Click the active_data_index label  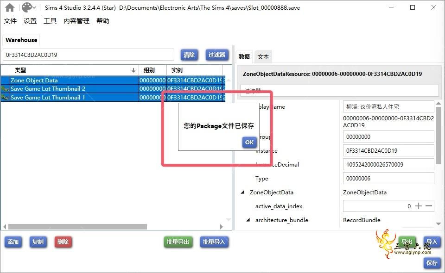pyautogui.click(x=279, y=206)
